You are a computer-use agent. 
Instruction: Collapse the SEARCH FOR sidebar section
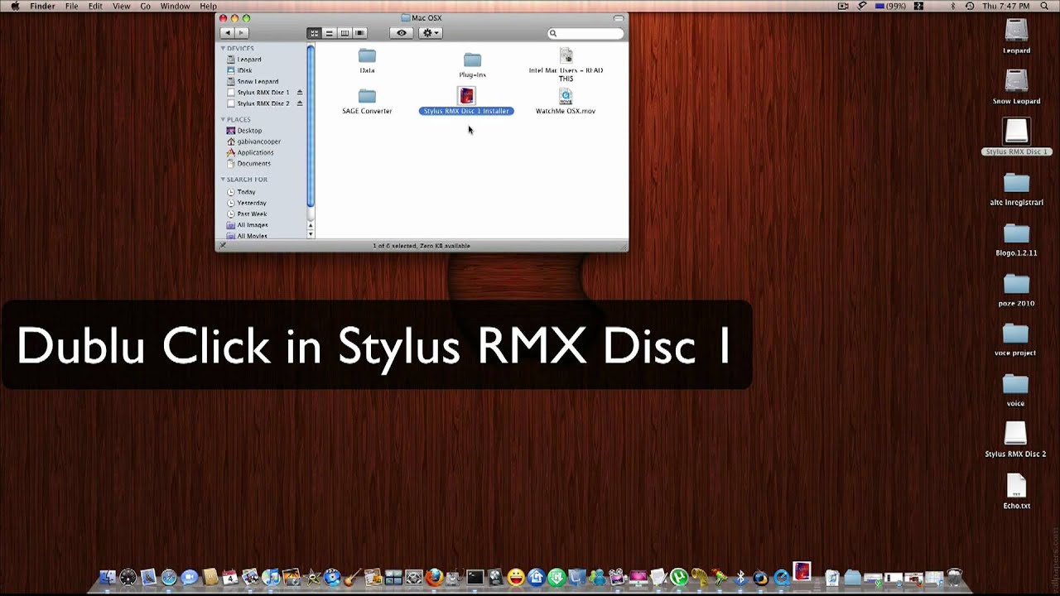pos(223,179)
